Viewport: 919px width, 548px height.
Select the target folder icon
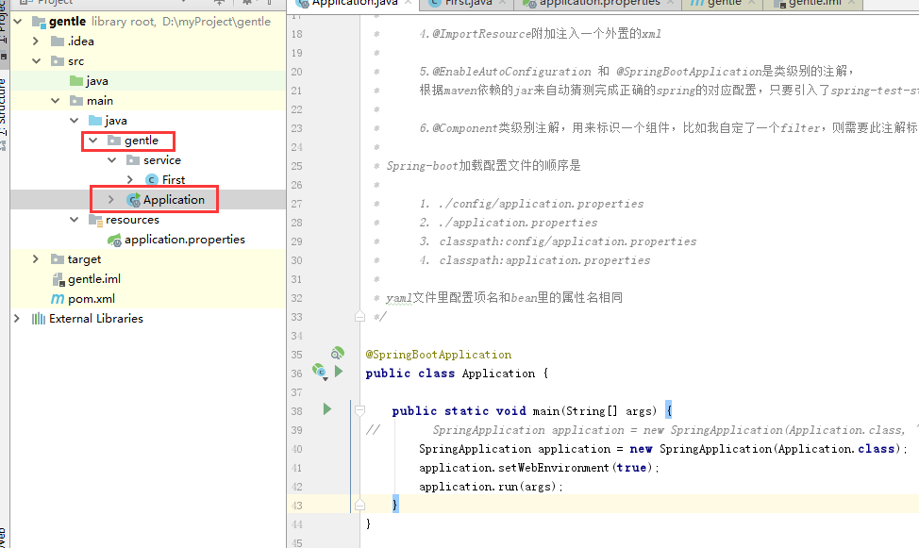tap(58, 259)
